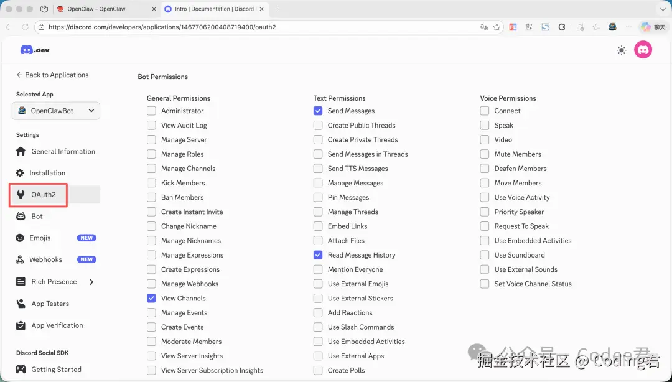The image size is (672, 382).
Task: Click the browser back arrow
Action: click(9, 27)
